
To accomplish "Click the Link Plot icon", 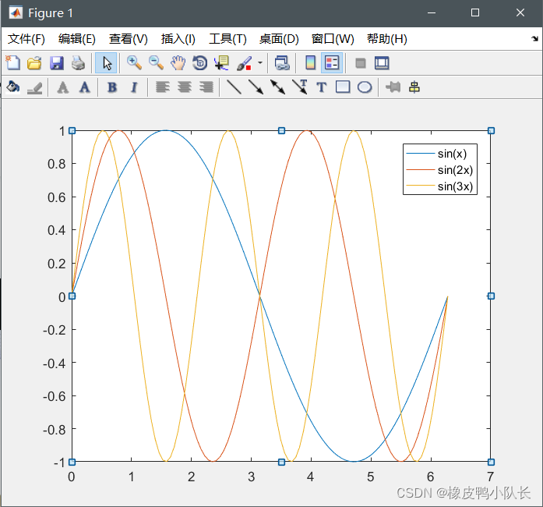I will point(282,63).
